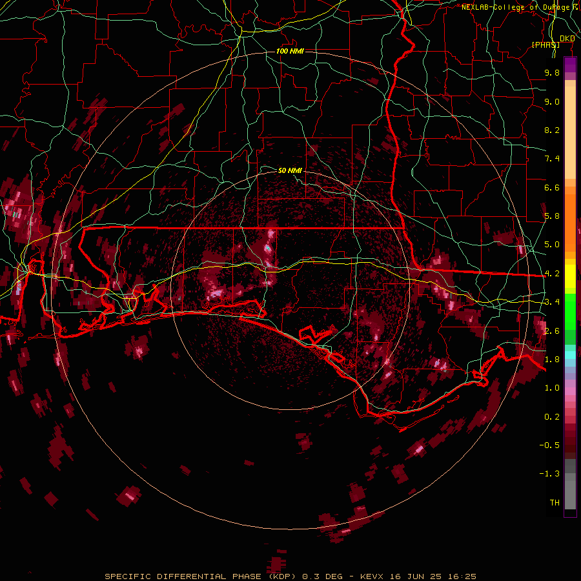Click the 1.0 scale value
581x581 pixels.
coord(552,389)
